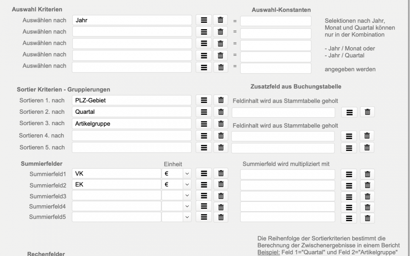410x256 pixels.
Task: Remove the Artikelgruppe sort criterion
Action: coord(221,124)
